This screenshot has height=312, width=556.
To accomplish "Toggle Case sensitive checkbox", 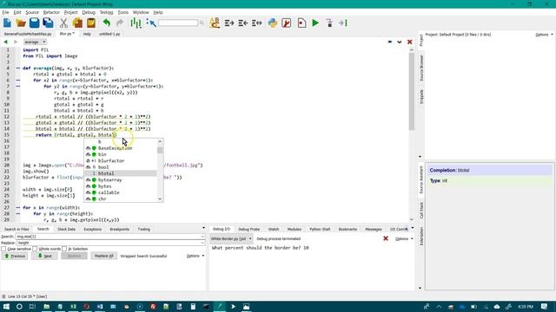I will point(3,249).
